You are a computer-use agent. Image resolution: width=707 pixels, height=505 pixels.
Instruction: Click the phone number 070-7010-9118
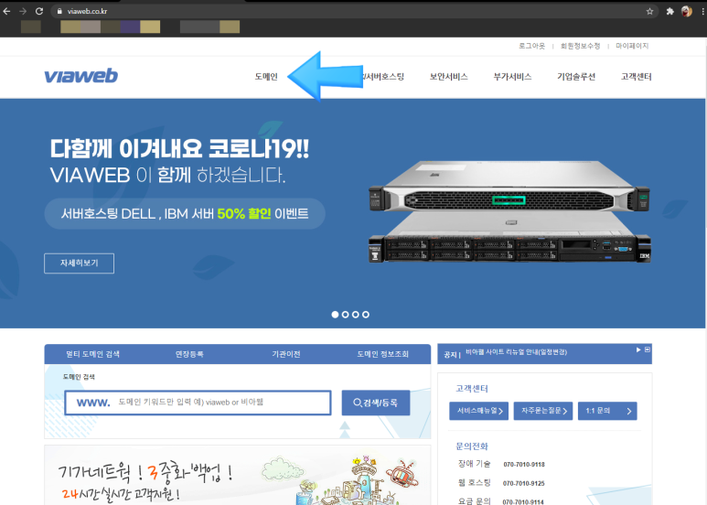[x=524, y=465]
